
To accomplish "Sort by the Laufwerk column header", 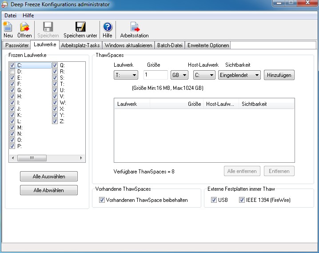I will (132, 104).
